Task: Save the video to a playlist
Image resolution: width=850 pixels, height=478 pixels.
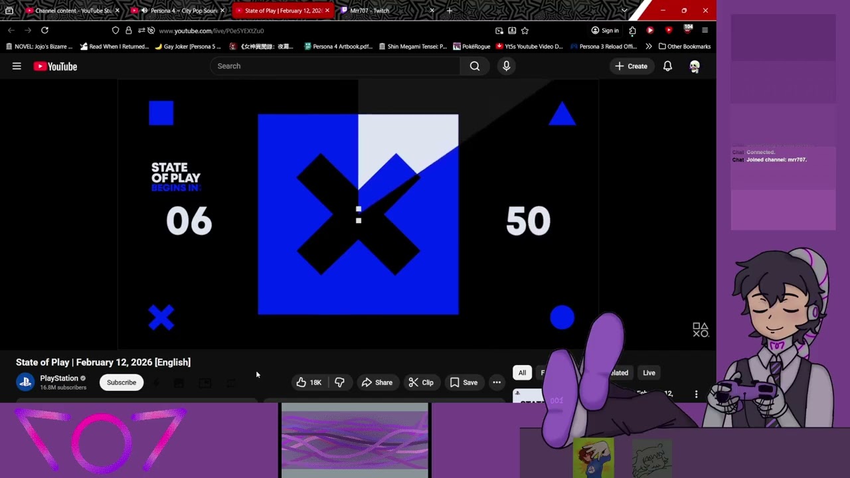Action: [x=464, y=382]
